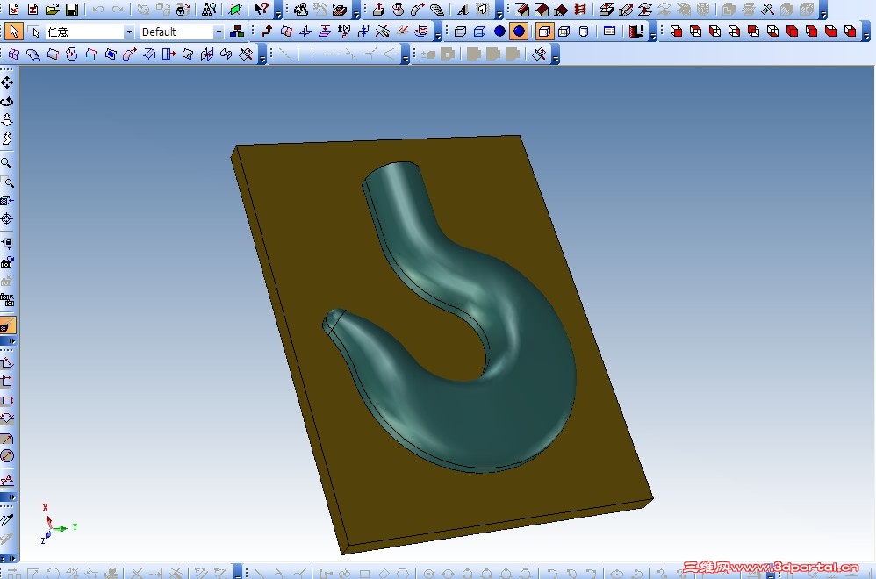Screen dimensions: 876x579
Task: Select the first red cube view orientation
Action: (677, 32)
